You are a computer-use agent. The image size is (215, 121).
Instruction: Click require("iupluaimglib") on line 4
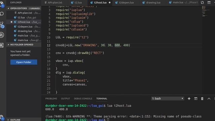(76, 14)
